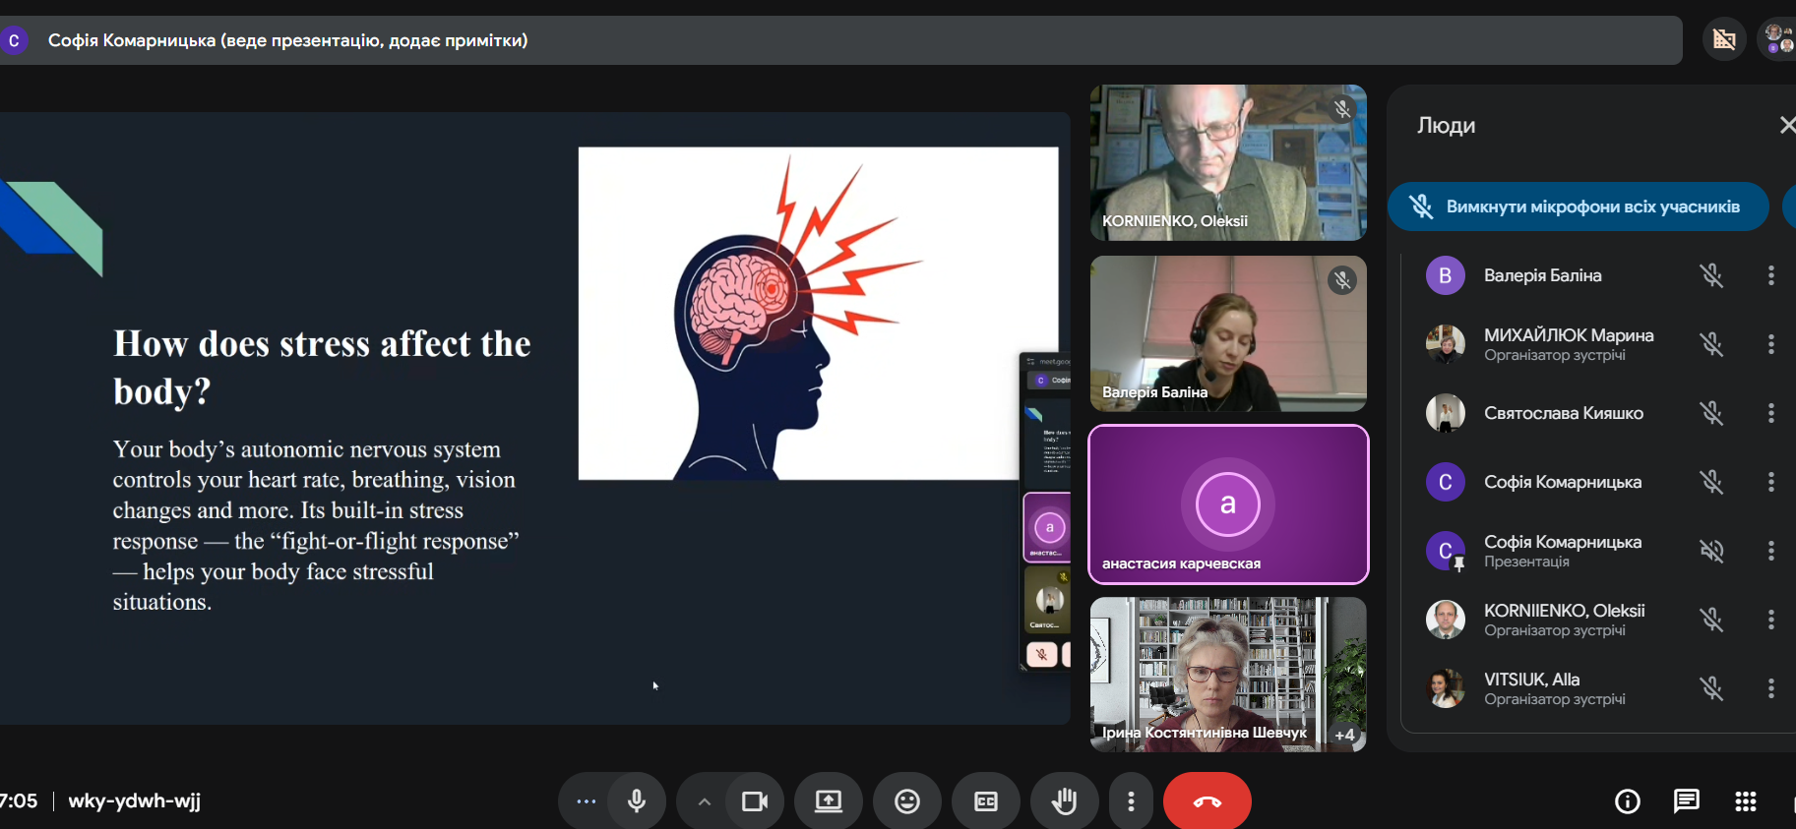Open the emoji reactions button
Viewport: 1796px width, 829px height.
pos(906,801)
